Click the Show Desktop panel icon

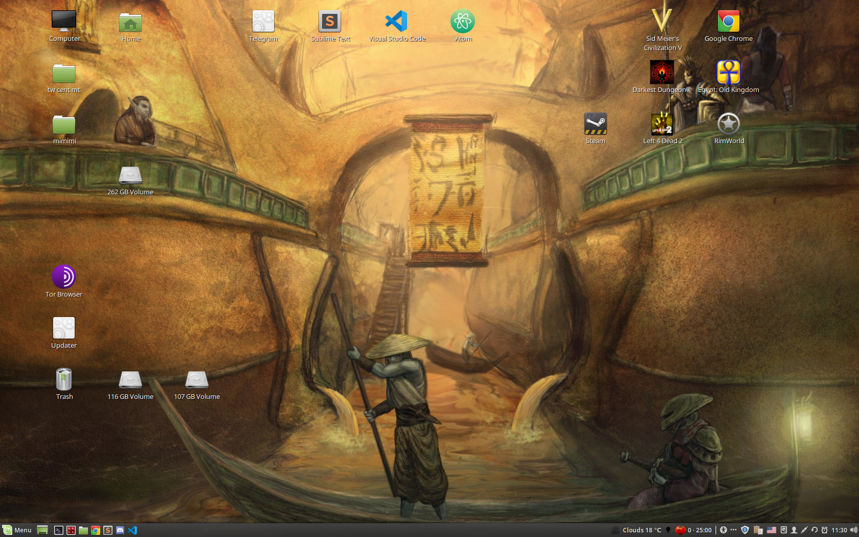(x=42, y=530)
